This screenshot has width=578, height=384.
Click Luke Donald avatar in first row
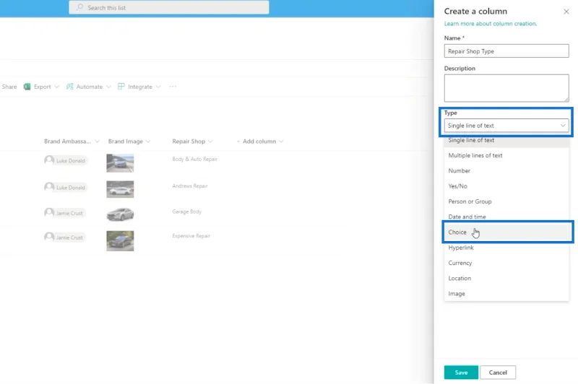[x=49, y=160]
